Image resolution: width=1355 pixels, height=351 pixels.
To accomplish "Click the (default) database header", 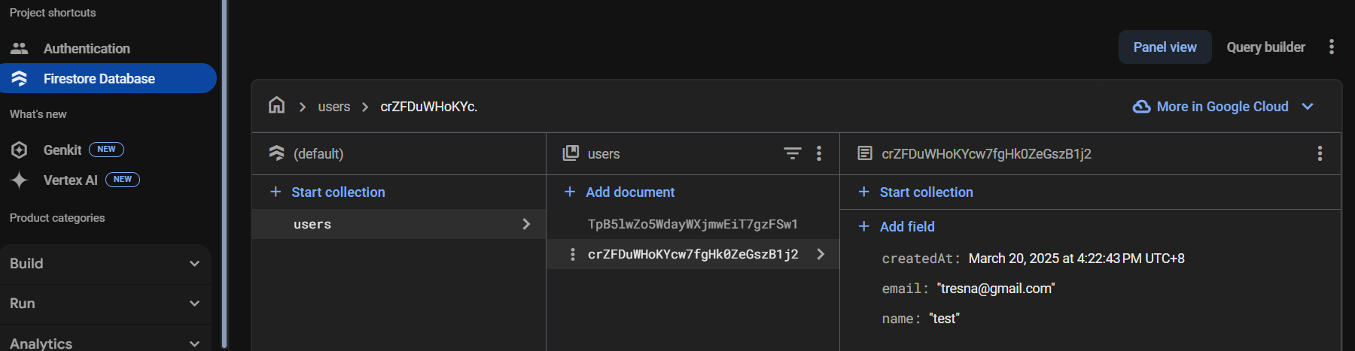I will pyautogui.click(x=318, y=153).
